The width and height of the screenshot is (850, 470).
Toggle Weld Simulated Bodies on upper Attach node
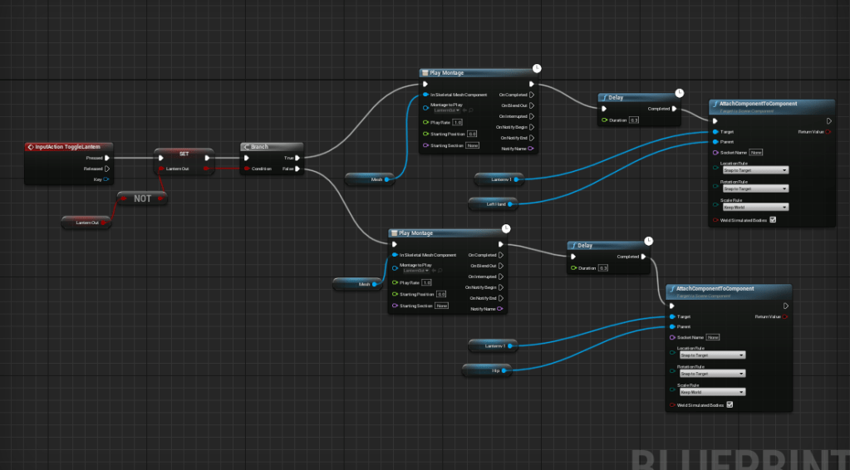click(x=773, y=220)
